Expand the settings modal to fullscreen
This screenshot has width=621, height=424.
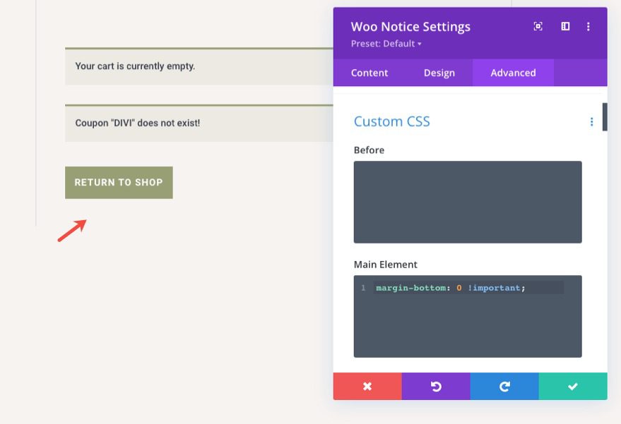[538, 26]
